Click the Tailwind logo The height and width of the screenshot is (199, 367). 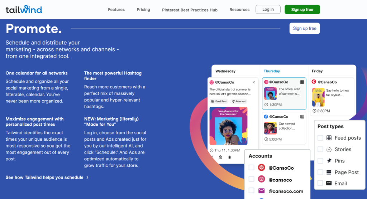[x=24, y=9]
